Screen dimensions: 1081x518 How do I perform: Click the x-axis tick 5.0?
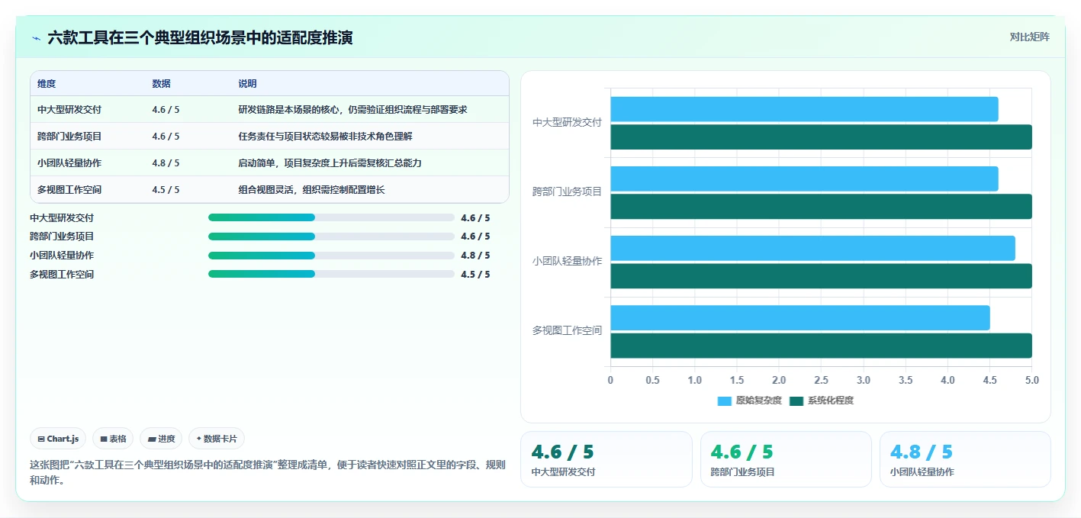point(1031,380)
